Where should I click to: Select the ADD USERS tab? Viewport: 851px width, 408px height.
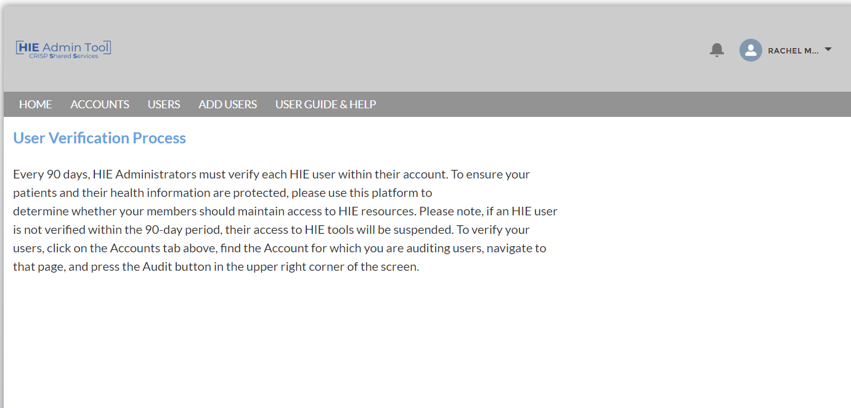tap(227, 105)
